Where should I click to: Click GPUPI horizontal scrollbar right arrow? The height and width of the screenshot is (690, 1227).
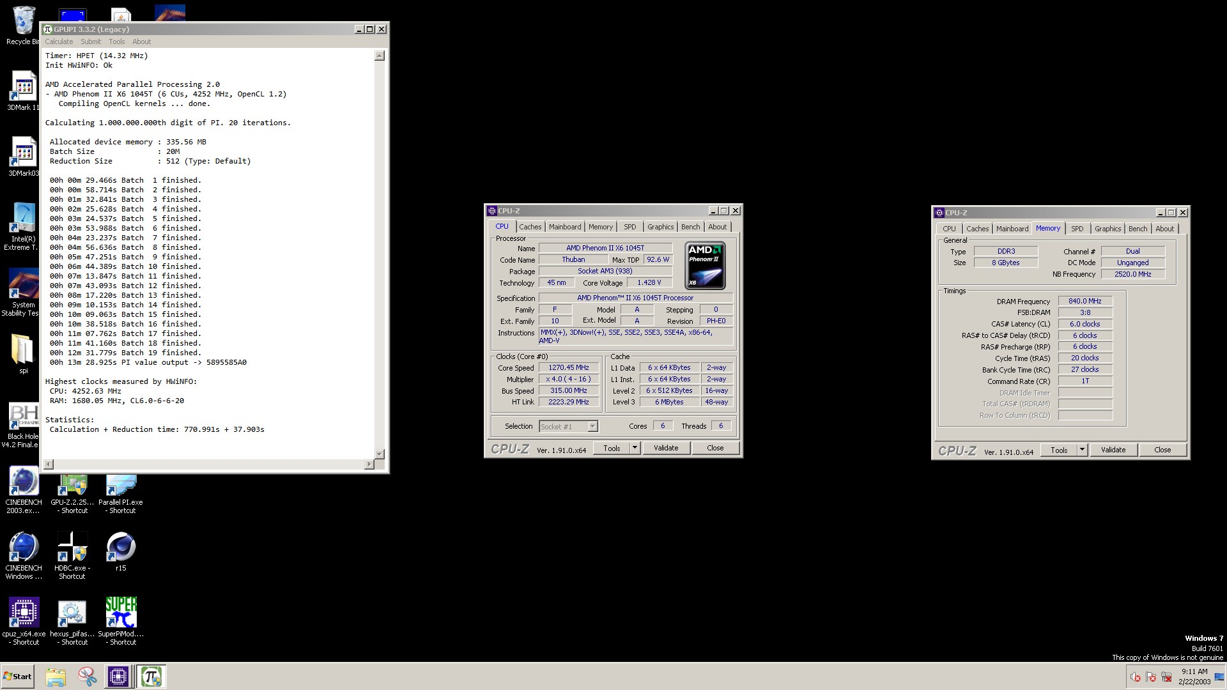369,464
